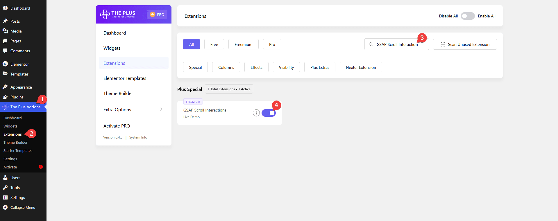Open Dashboard in Plus panel menu
This screenshot has height=221, width=558.
[134, 33]
